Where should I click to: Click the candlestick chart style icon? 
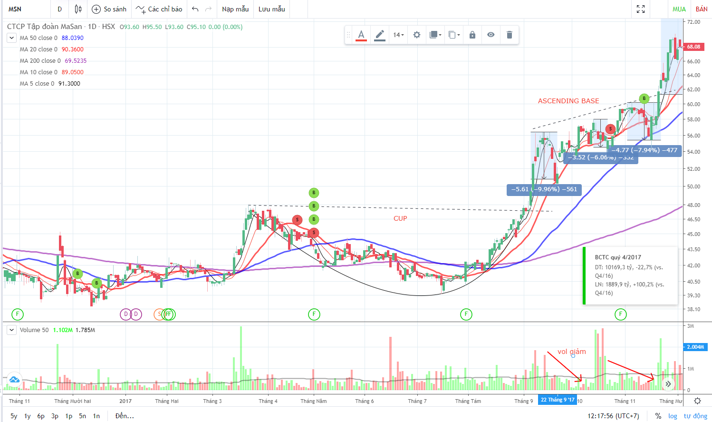(x=78, y=9)
